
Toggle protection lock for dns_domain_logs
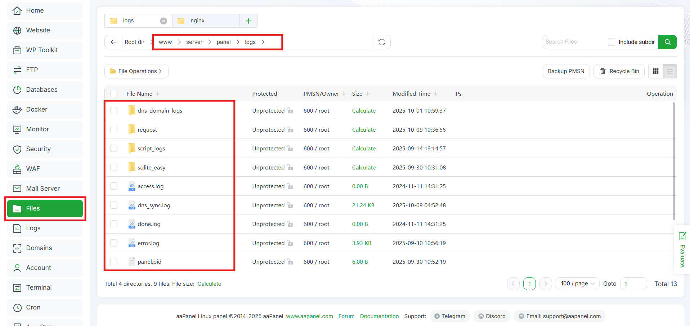point(290,110)
